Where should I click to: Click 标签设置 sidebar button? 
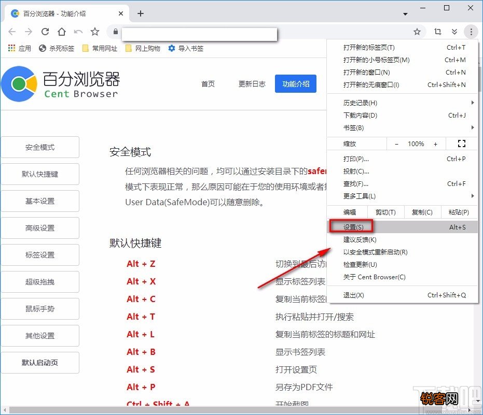click(x=40, y=255)
